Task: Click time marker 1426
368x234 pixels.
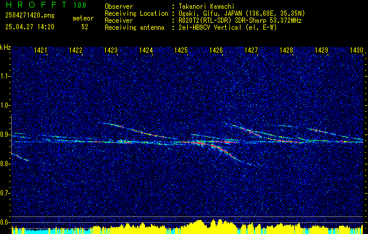Action: pos(216,50)
